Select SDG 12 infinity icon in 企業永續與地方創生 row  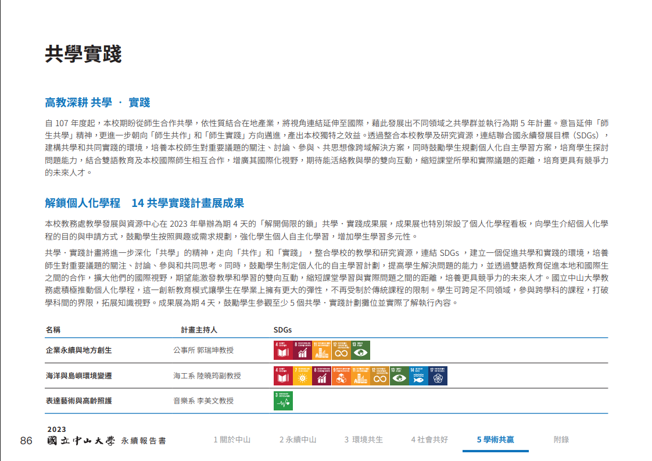click(341, 350)
